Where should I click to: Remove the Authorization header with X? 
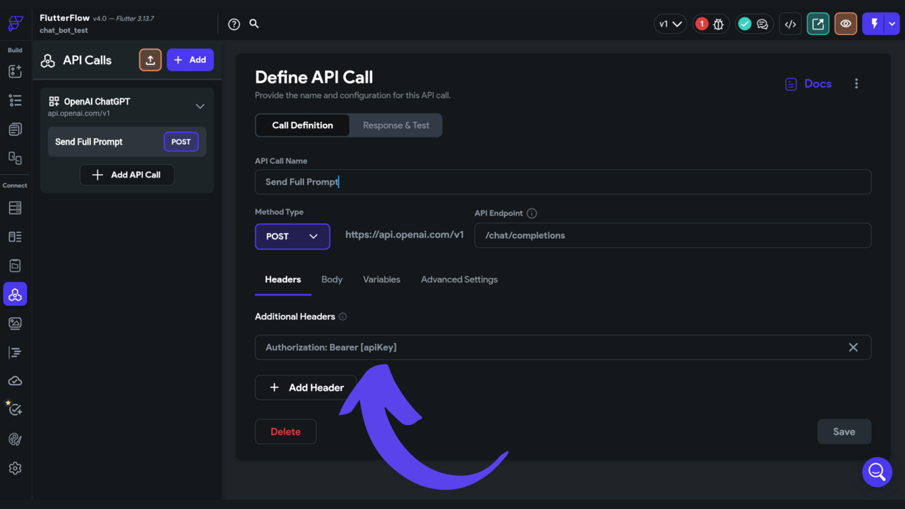(x=853, y=347)
